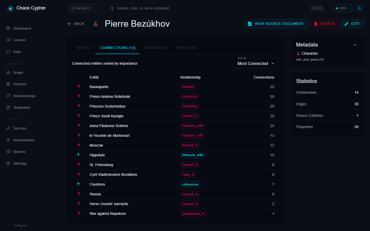This screenshot has height=231, width=370.
Task: Click the search magnifier icon
Action: coord(112,8)
